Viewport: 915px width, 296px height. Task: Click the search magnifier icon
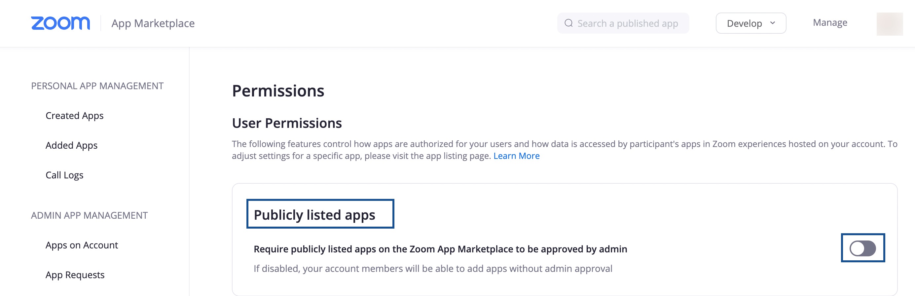point(568,23)
